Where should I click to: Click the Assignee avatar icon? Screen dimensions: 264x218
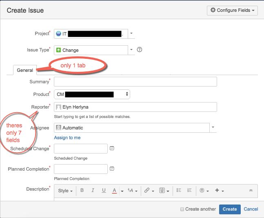(58, 127)
